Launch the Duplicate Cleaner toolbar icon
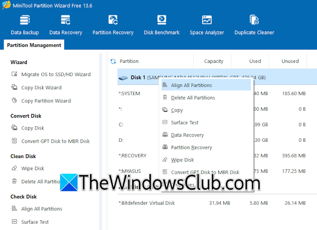Viewport: 317px width, 230px height. (x=254, y=20)
